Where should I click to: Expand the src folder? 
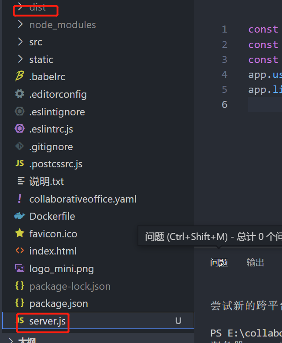[20, 42]
